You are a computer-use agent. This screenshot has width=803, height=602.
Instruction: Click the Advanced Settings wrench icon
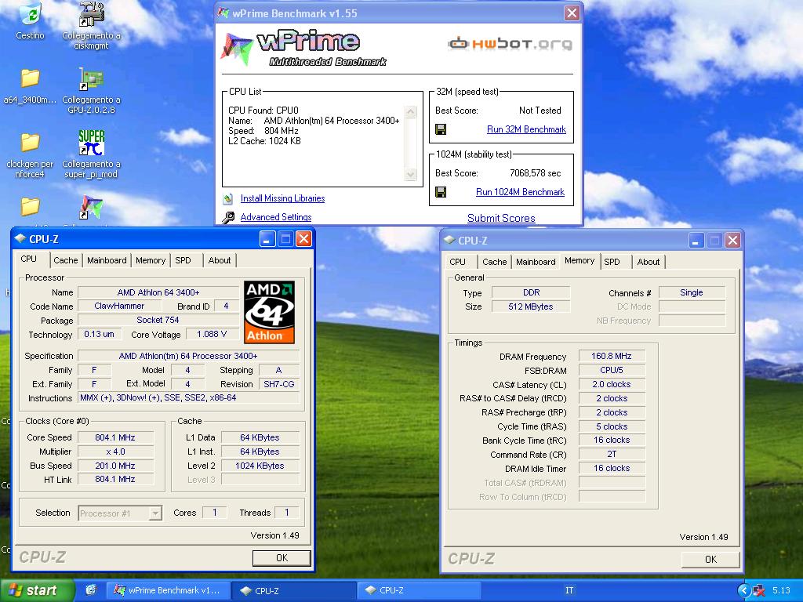coord(228,218)
